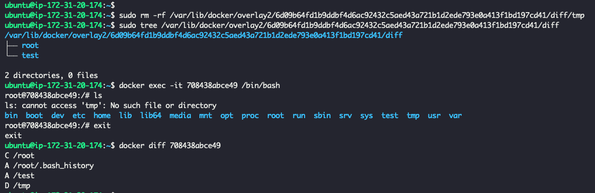Click the 'sbin' directory name
The height and width of the screenshot is (193, 595).
322,115
